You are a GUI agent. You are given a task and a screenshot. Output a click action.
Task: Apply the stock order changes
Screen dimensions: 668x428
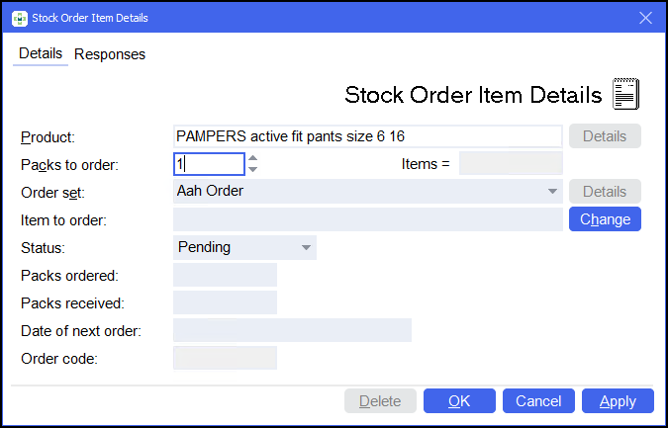pyautogui.click(x=618, y=400)
